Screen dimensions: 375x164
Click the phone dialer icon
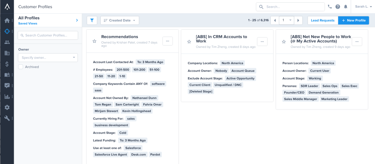tap(330, 7)
